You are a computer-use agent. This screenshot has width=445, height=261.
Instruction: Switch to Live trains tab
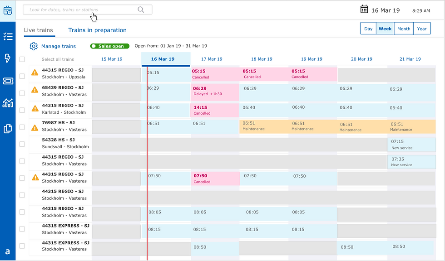(x=39, y=30)
